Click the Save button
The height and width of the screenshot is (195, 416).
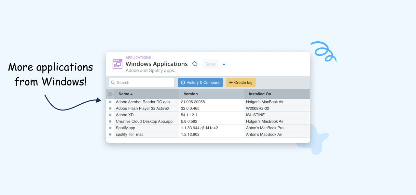click(211, 64)
